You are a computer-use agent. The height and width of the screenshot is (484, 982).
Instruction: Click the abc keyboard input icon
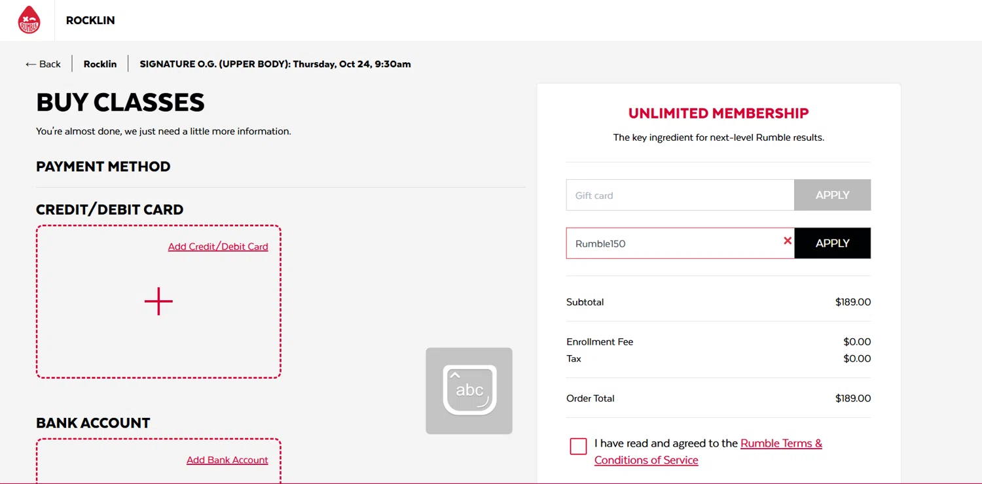[x=469, y=390]
